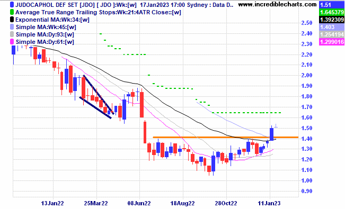Viewport: 345px width, 209px height.
Task: Click the upper dark blue wedge trendline
Action: click(x=99, y=95)
